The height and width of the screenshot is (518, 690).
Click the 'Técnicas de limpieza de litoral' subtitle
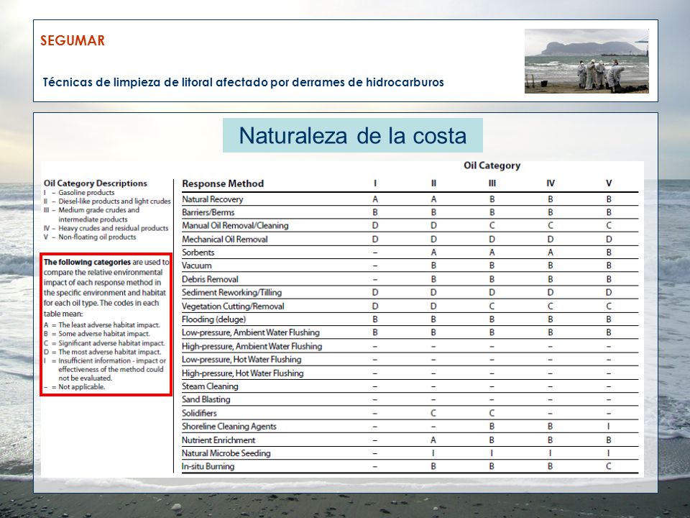tap(243, 82)
